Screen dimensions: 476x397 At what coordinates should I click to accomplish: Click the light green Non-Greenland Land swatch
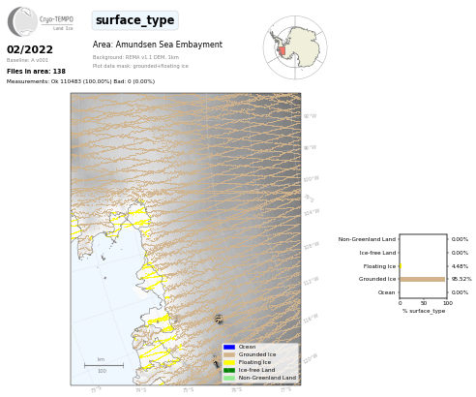[229, 378]
